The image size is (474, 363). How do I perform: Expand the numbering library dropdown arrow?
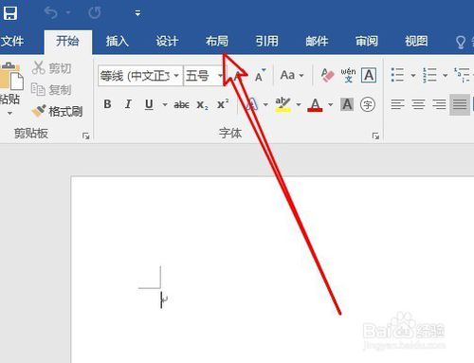pyautogui.click(x=445, y=76)
